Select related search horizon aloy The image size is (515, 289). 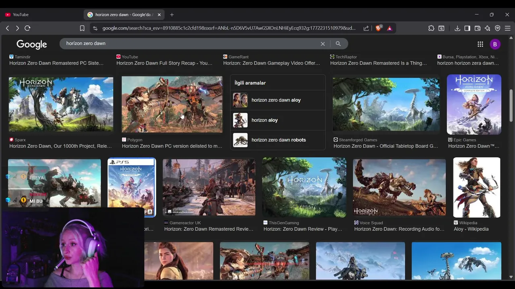coord(278,120)
